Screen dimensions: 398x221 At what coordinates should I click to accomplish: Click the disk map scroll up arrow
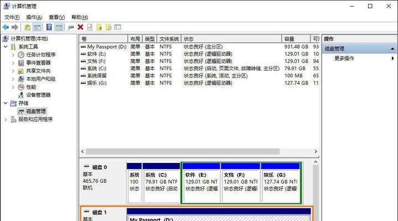point(316,162)
